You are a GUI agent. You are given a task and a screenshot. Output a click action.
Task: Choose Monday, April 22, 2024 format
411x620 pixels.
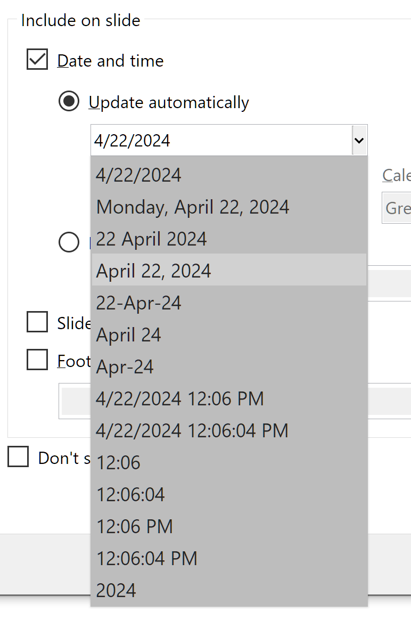193,207
